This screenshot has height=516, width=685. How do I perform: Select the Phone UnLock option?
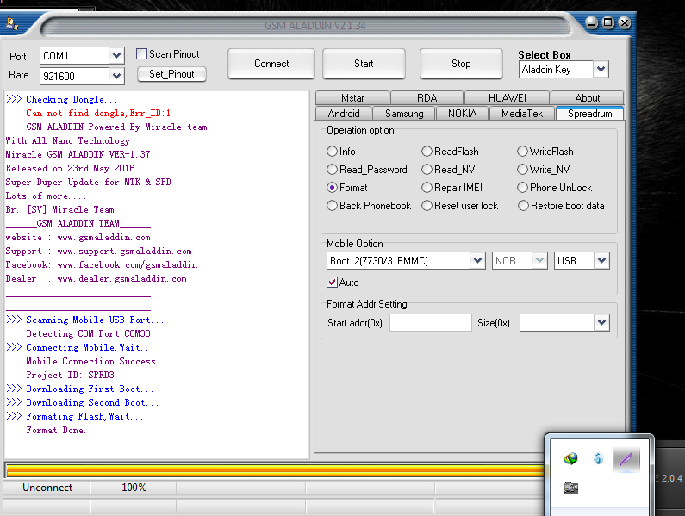click(x=523, y=188)
